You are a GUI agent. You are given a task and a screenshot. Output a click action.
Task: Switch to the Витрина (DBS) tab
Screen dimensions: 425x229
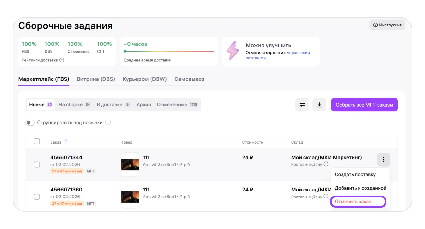click(96, 79)
